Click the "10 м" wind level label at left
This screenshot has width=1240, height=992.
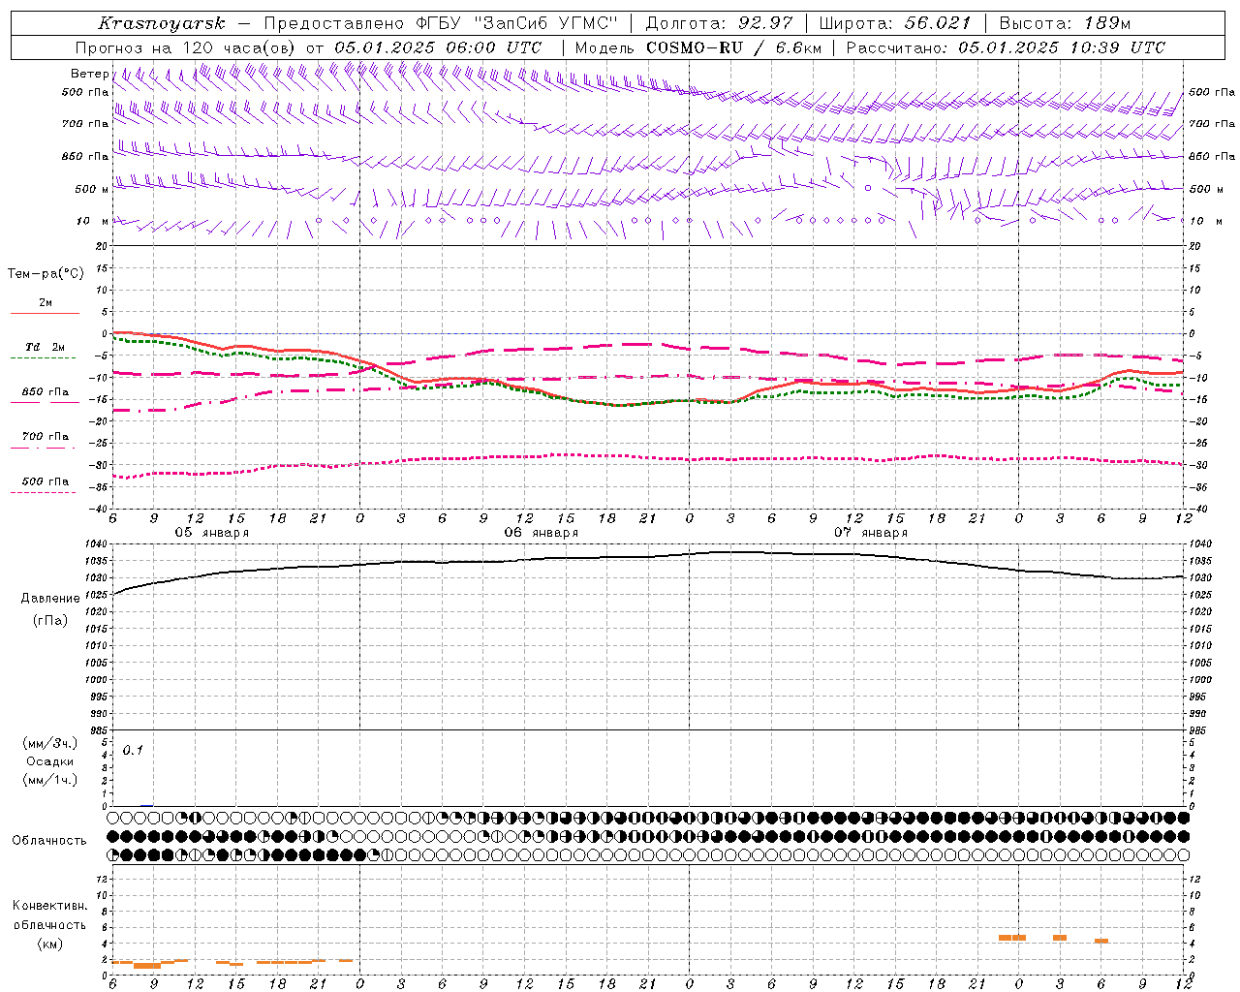[x=92, y=221]
